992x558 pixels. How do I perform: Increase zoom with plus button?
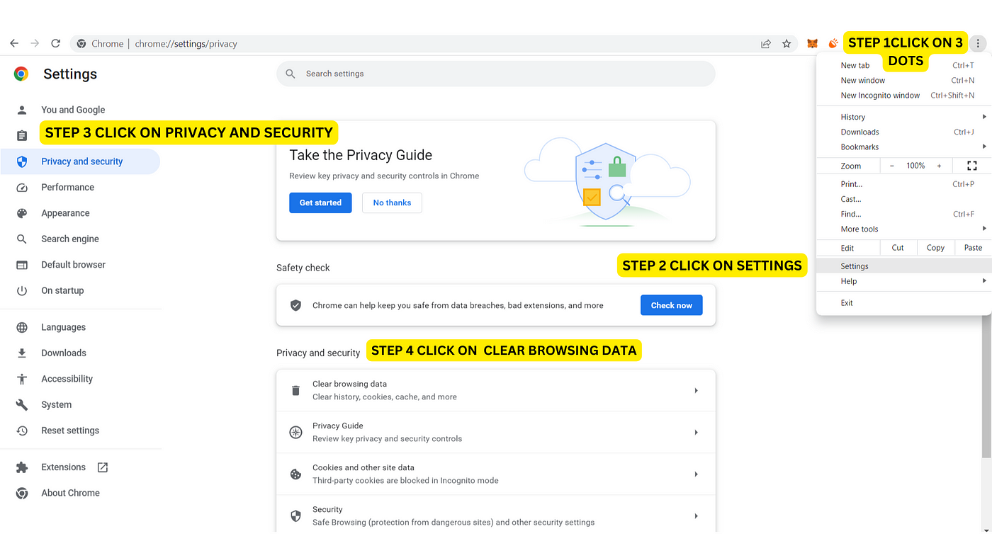[940, 166]
